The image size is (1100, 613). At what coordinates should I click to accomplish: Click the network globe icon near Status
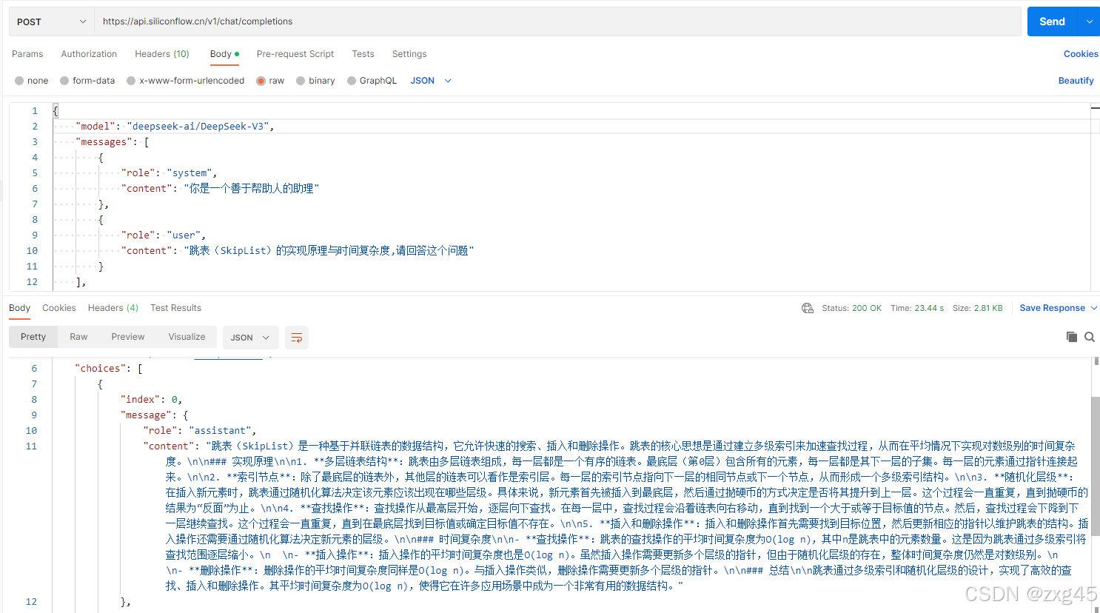tap(808, 308)
